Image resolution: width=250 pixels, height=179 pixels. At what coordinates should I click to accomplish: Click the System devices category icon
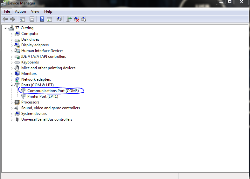(x=17, y=114)
